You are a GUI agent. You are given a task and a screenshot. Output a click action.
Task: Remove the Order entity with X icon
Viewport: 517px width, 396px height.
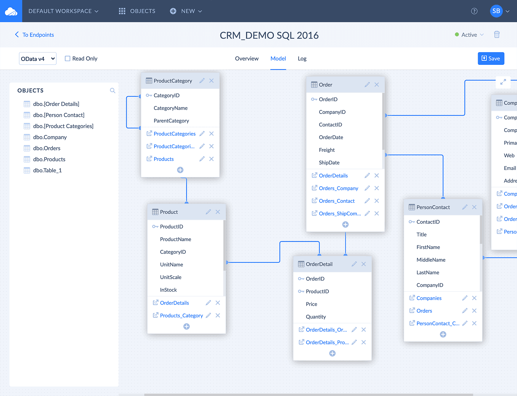(377, 85)
